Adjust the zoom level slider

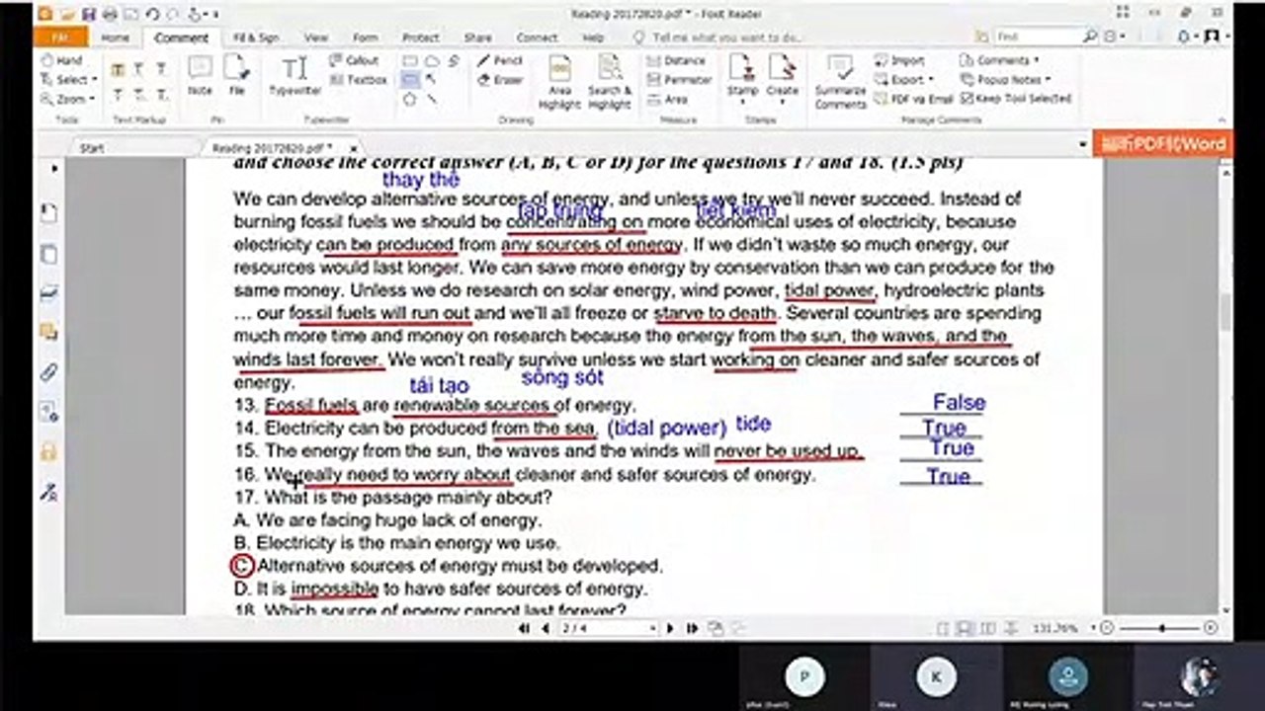click(x=1162, y=628)
